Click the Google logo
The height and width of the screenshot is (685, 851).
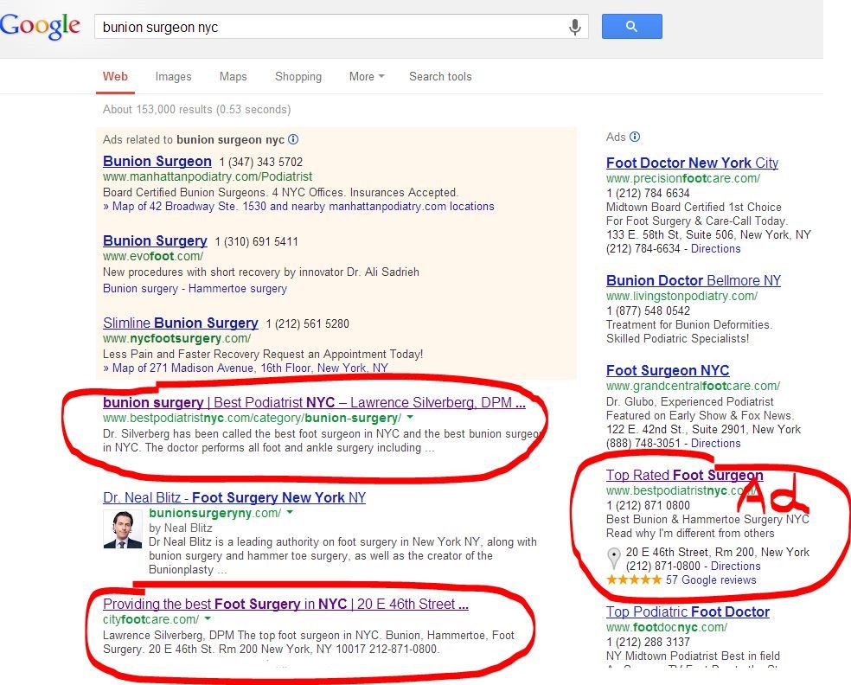coord(40,26)
